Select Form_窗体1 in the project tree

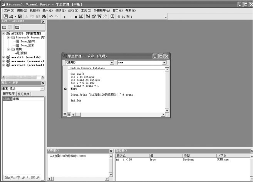[26, 41]
